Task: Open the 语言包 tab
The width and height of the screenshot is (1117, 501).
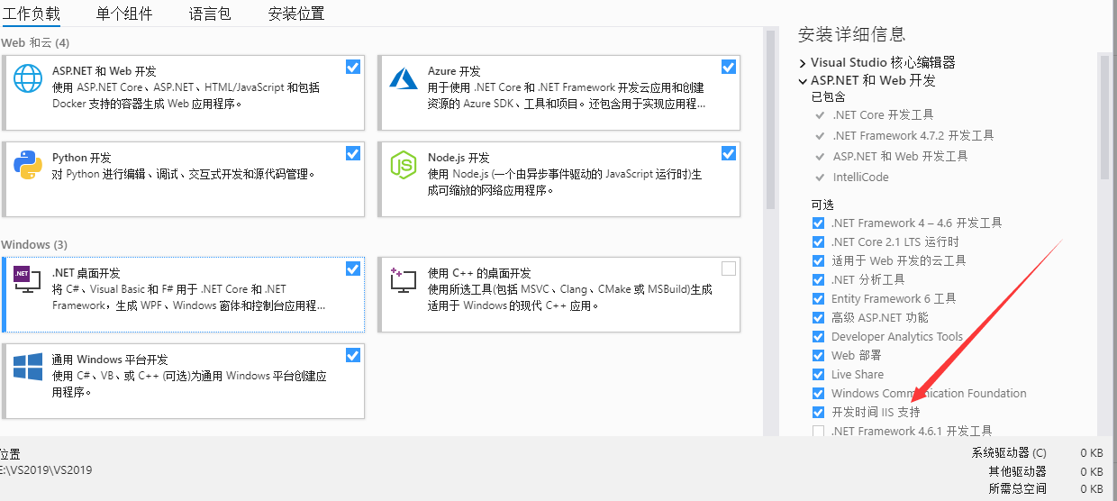Action: (210, 14)
